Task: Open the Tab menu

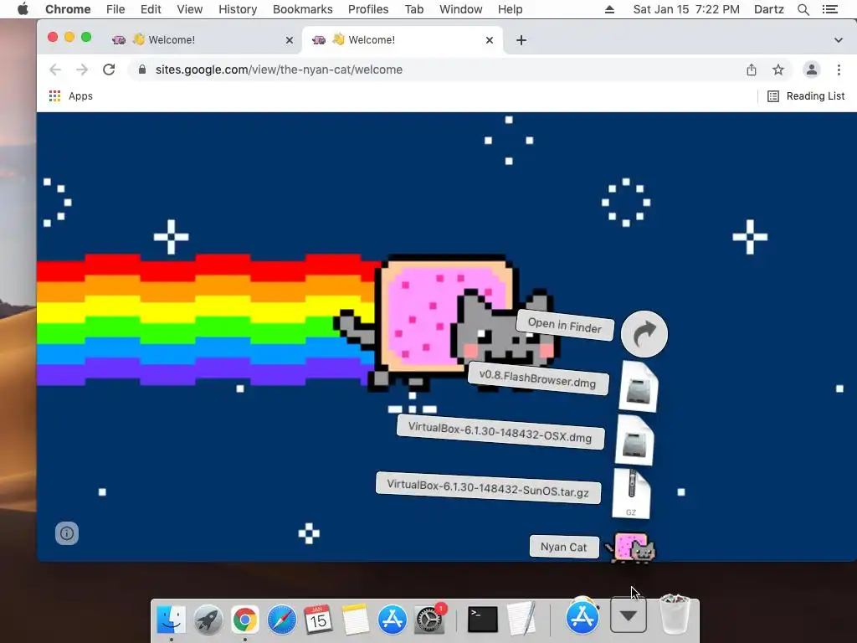Action: [x=413, y=9]
